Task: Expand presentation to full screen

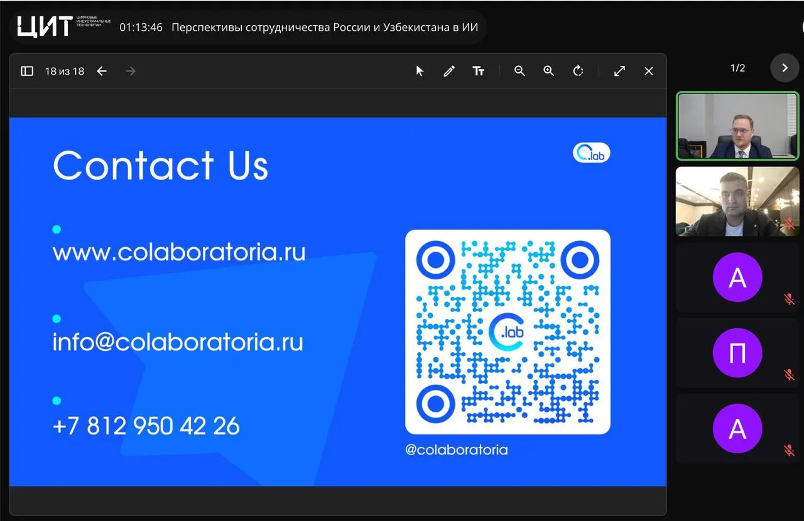Action: 619,71
